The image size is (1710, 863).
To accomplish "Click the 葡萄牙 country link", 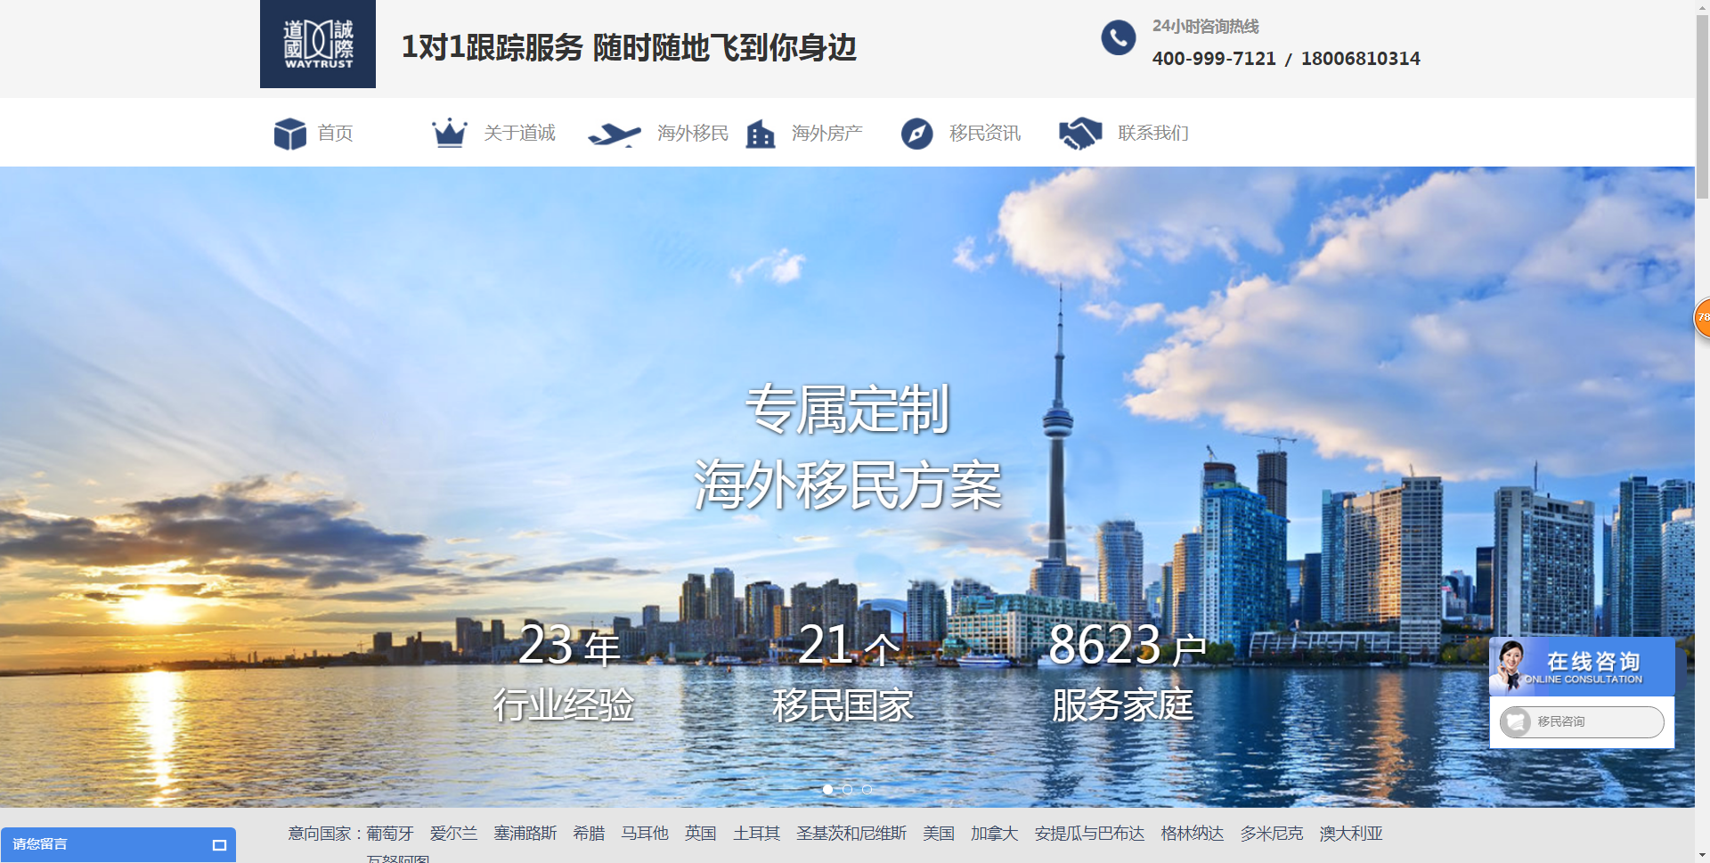I will pos(389,834).
